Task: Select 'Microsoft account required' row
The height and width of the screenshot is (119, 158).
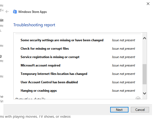Action: tap(78, 65)
